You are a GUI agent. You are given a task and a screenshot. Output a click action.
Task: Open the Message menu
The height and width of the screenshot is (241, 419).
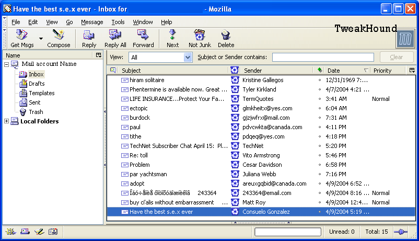coord(92,22)
